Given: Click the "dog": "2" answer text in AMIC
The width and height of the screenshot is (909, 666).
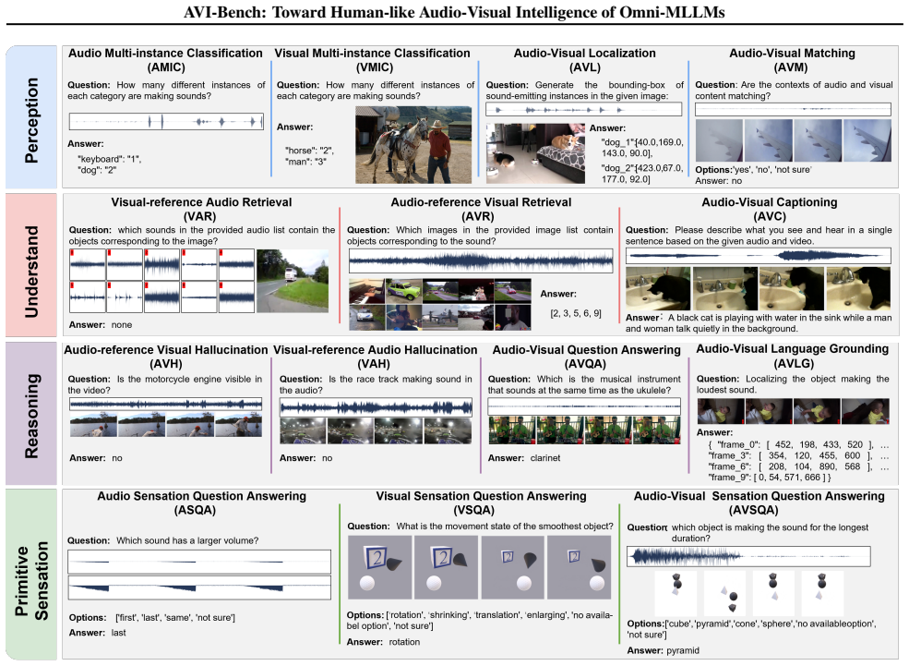Looking at the screenshot, I should click(97, 170).
